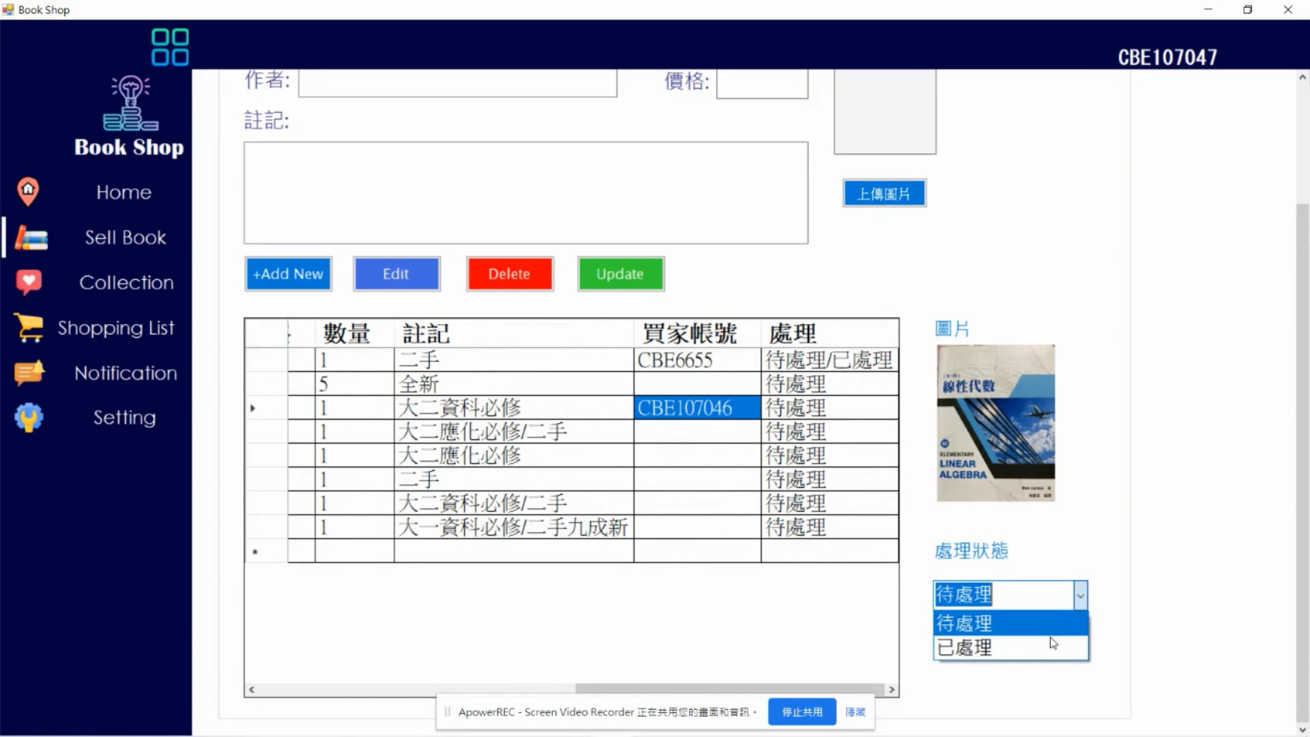Click the red Delete button
Screen dimensions: 1310x737
pyautogui.click(x=510, y=274)
